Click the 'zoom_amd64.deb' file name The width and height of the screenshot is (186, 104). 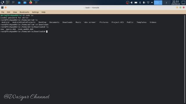26,29
